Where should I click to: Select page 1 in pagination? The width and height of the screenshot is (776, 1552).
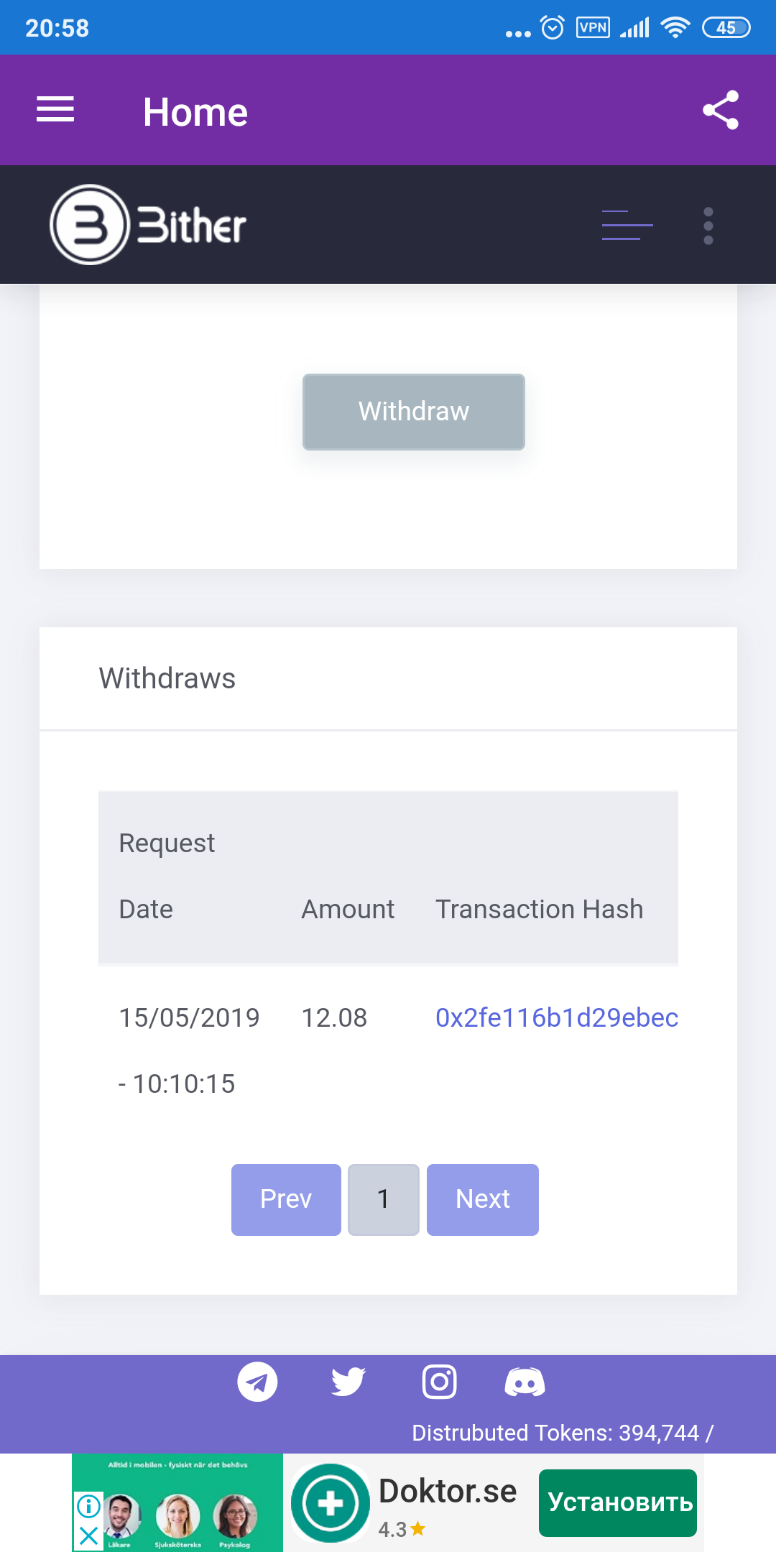383,1199
